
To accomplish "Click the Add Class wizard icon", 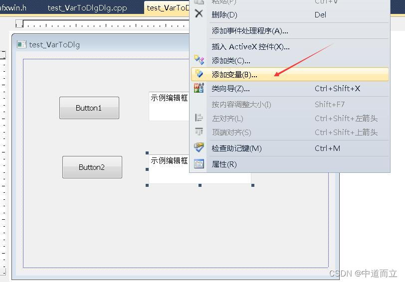I will coord(199,60).
